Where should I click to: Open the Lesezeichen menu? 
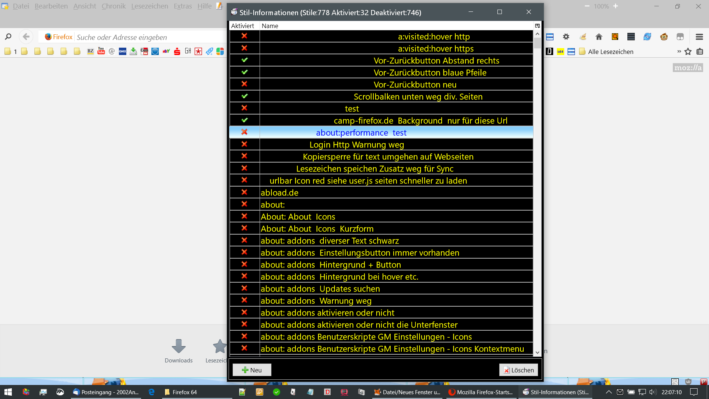coord(150,6)
